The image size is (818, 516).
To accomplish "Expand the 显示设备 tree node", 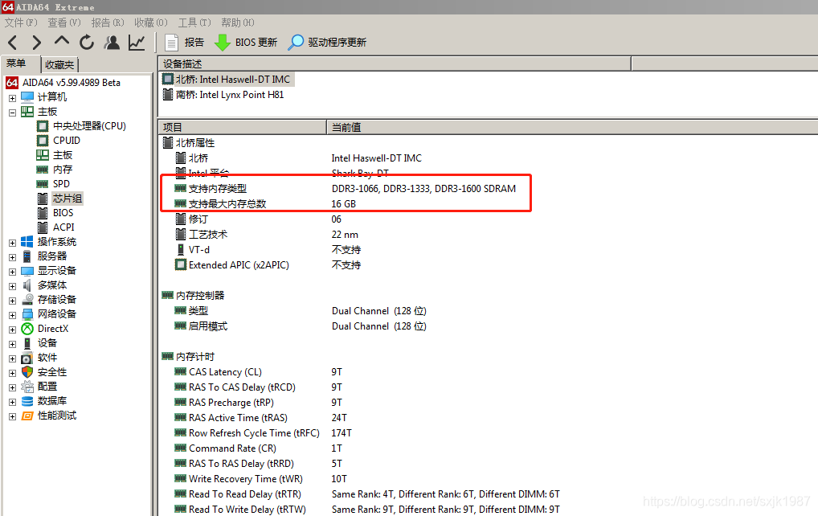I will tap(13, 272).
